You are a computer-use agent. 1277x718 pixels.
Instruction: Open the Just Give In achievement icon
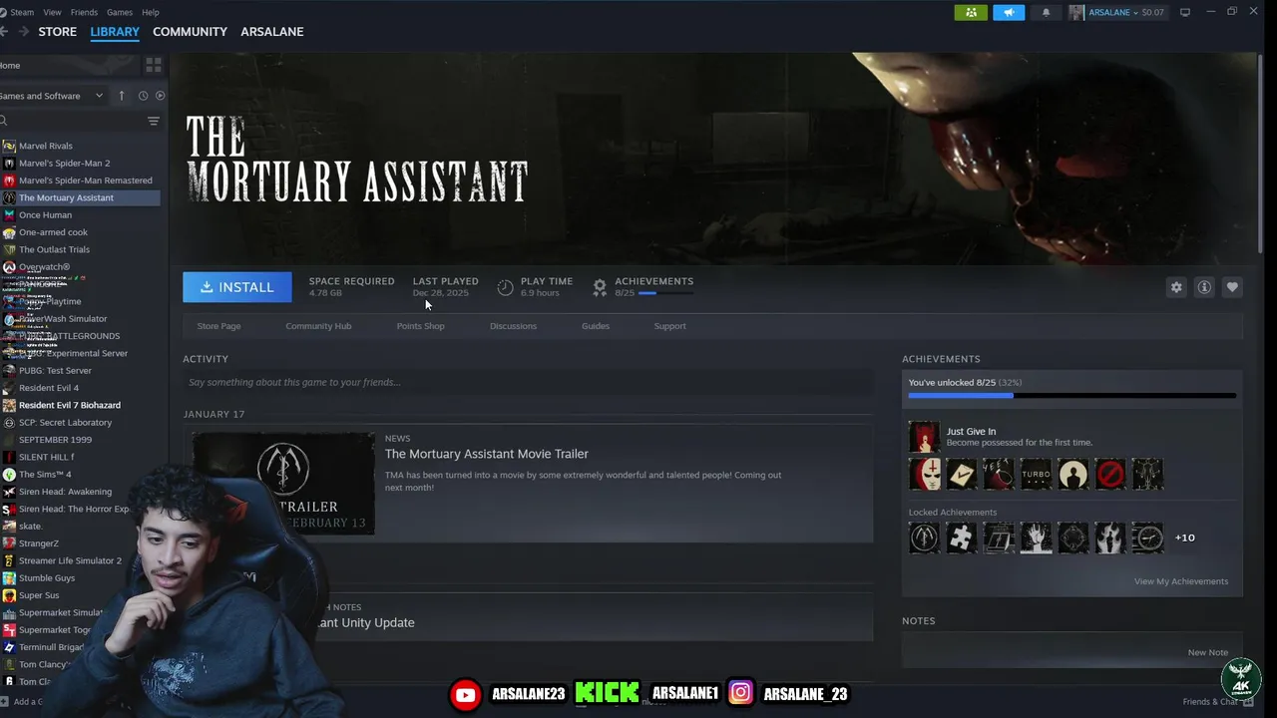(x=924, y=437)
